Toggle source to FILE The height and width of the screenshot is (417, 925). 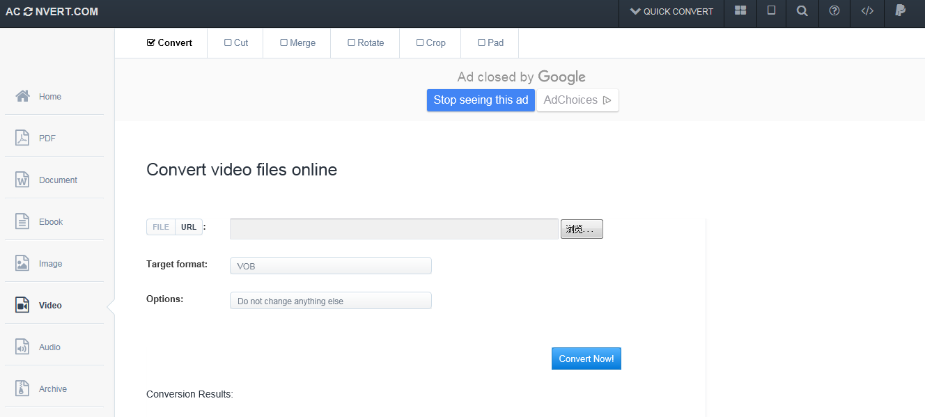pyautogui.click(x=161, y=227)
